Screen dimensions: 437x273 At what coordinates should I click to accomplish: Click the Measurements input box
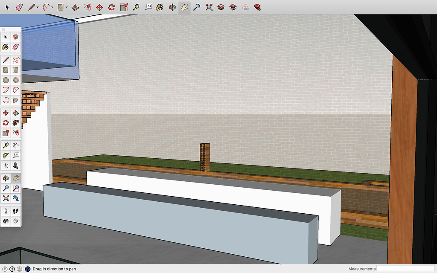pos(405,269)
